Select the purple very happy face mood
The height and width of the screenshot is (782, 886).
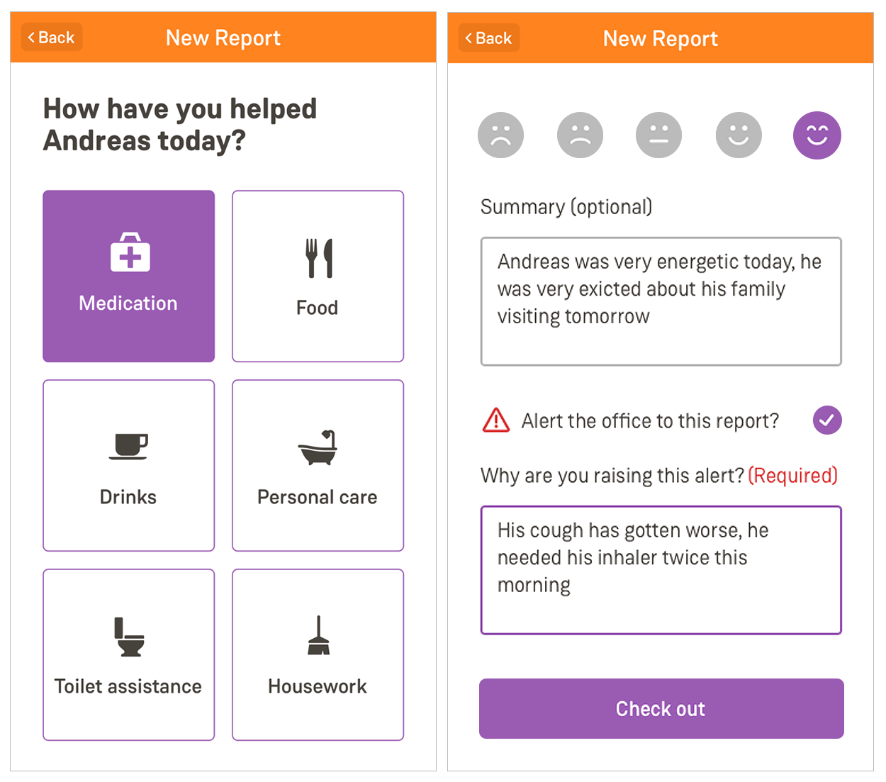(817, 135)
